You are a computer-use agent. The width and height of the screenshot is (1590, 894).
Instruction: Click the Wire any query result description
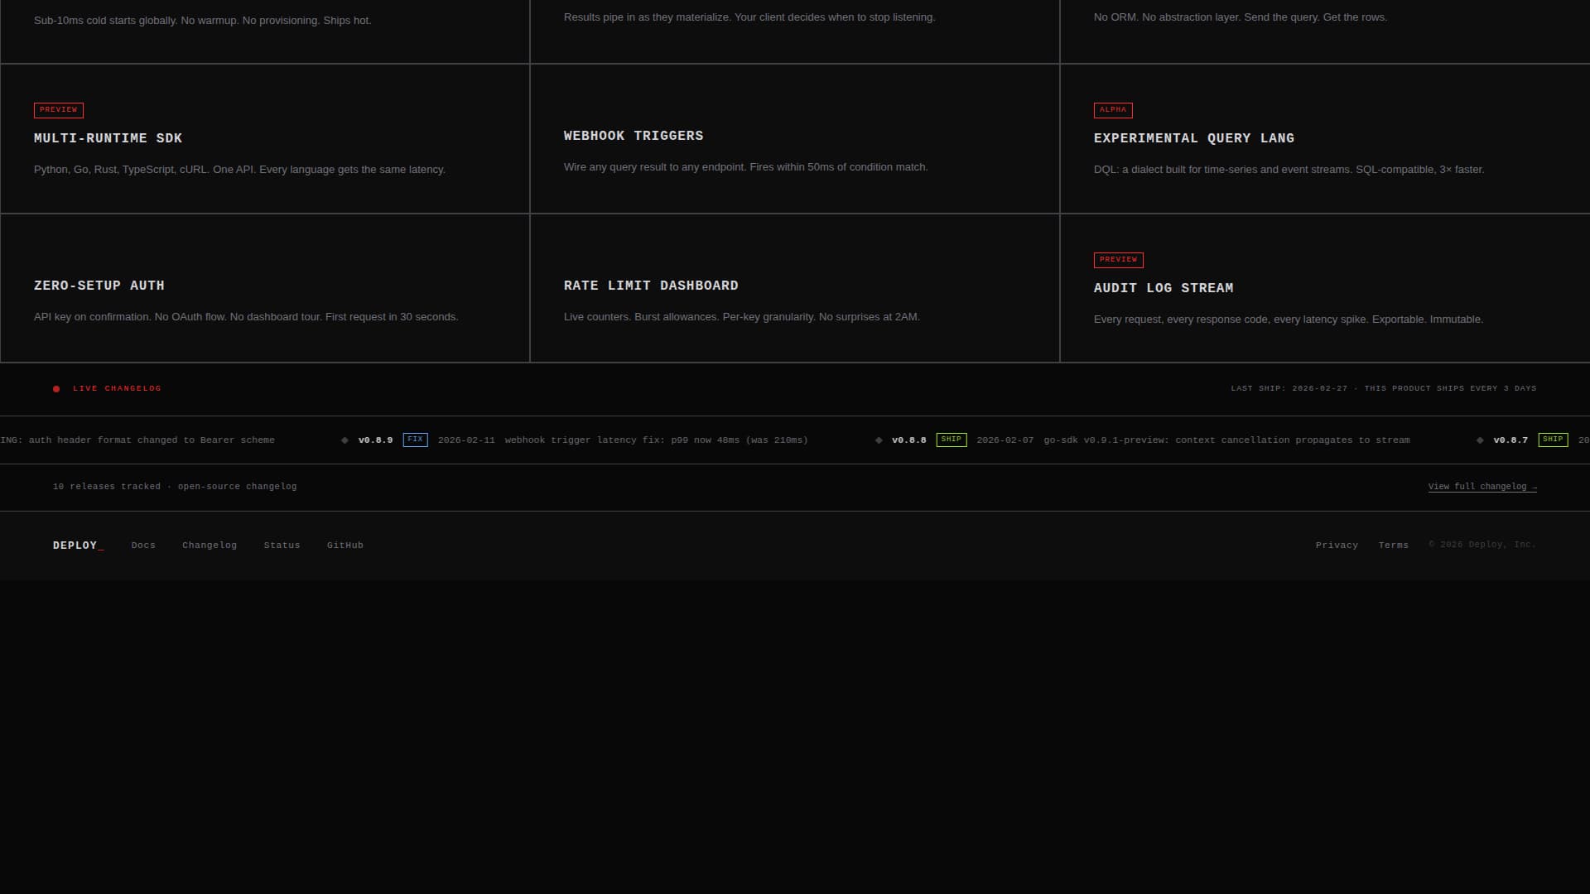[745, 167]
